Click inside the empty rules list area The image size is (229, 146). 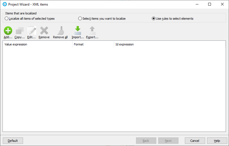(114, 89)
